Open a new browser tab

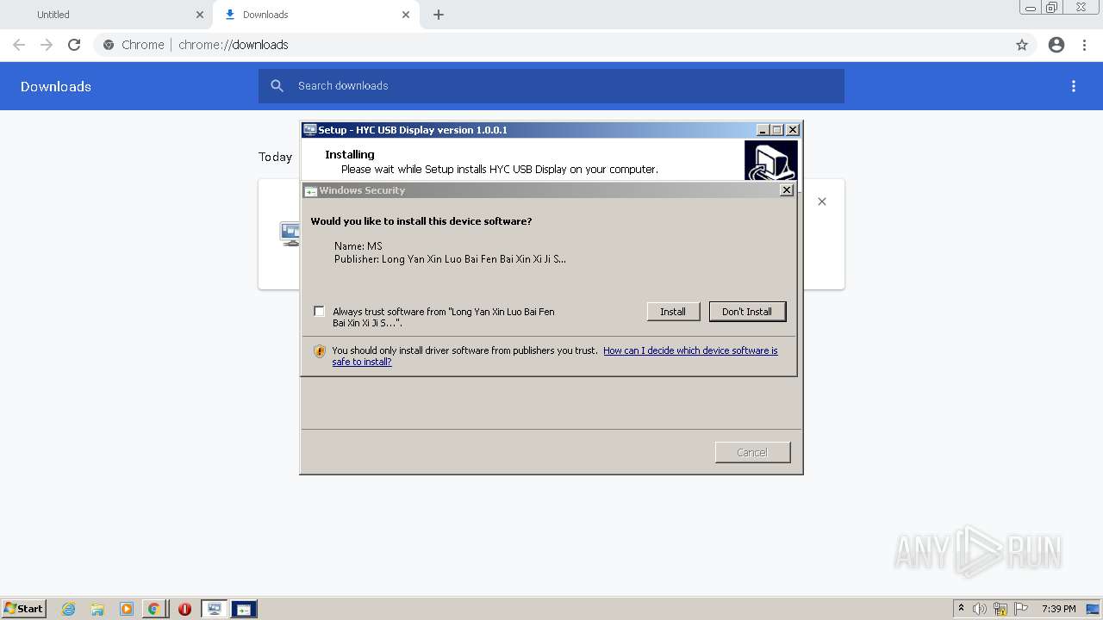click(x=439, y=15)
